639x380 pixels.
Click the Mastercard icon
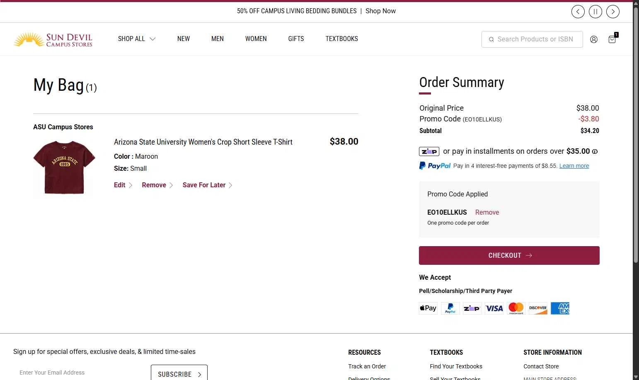[x=516, y=308]
